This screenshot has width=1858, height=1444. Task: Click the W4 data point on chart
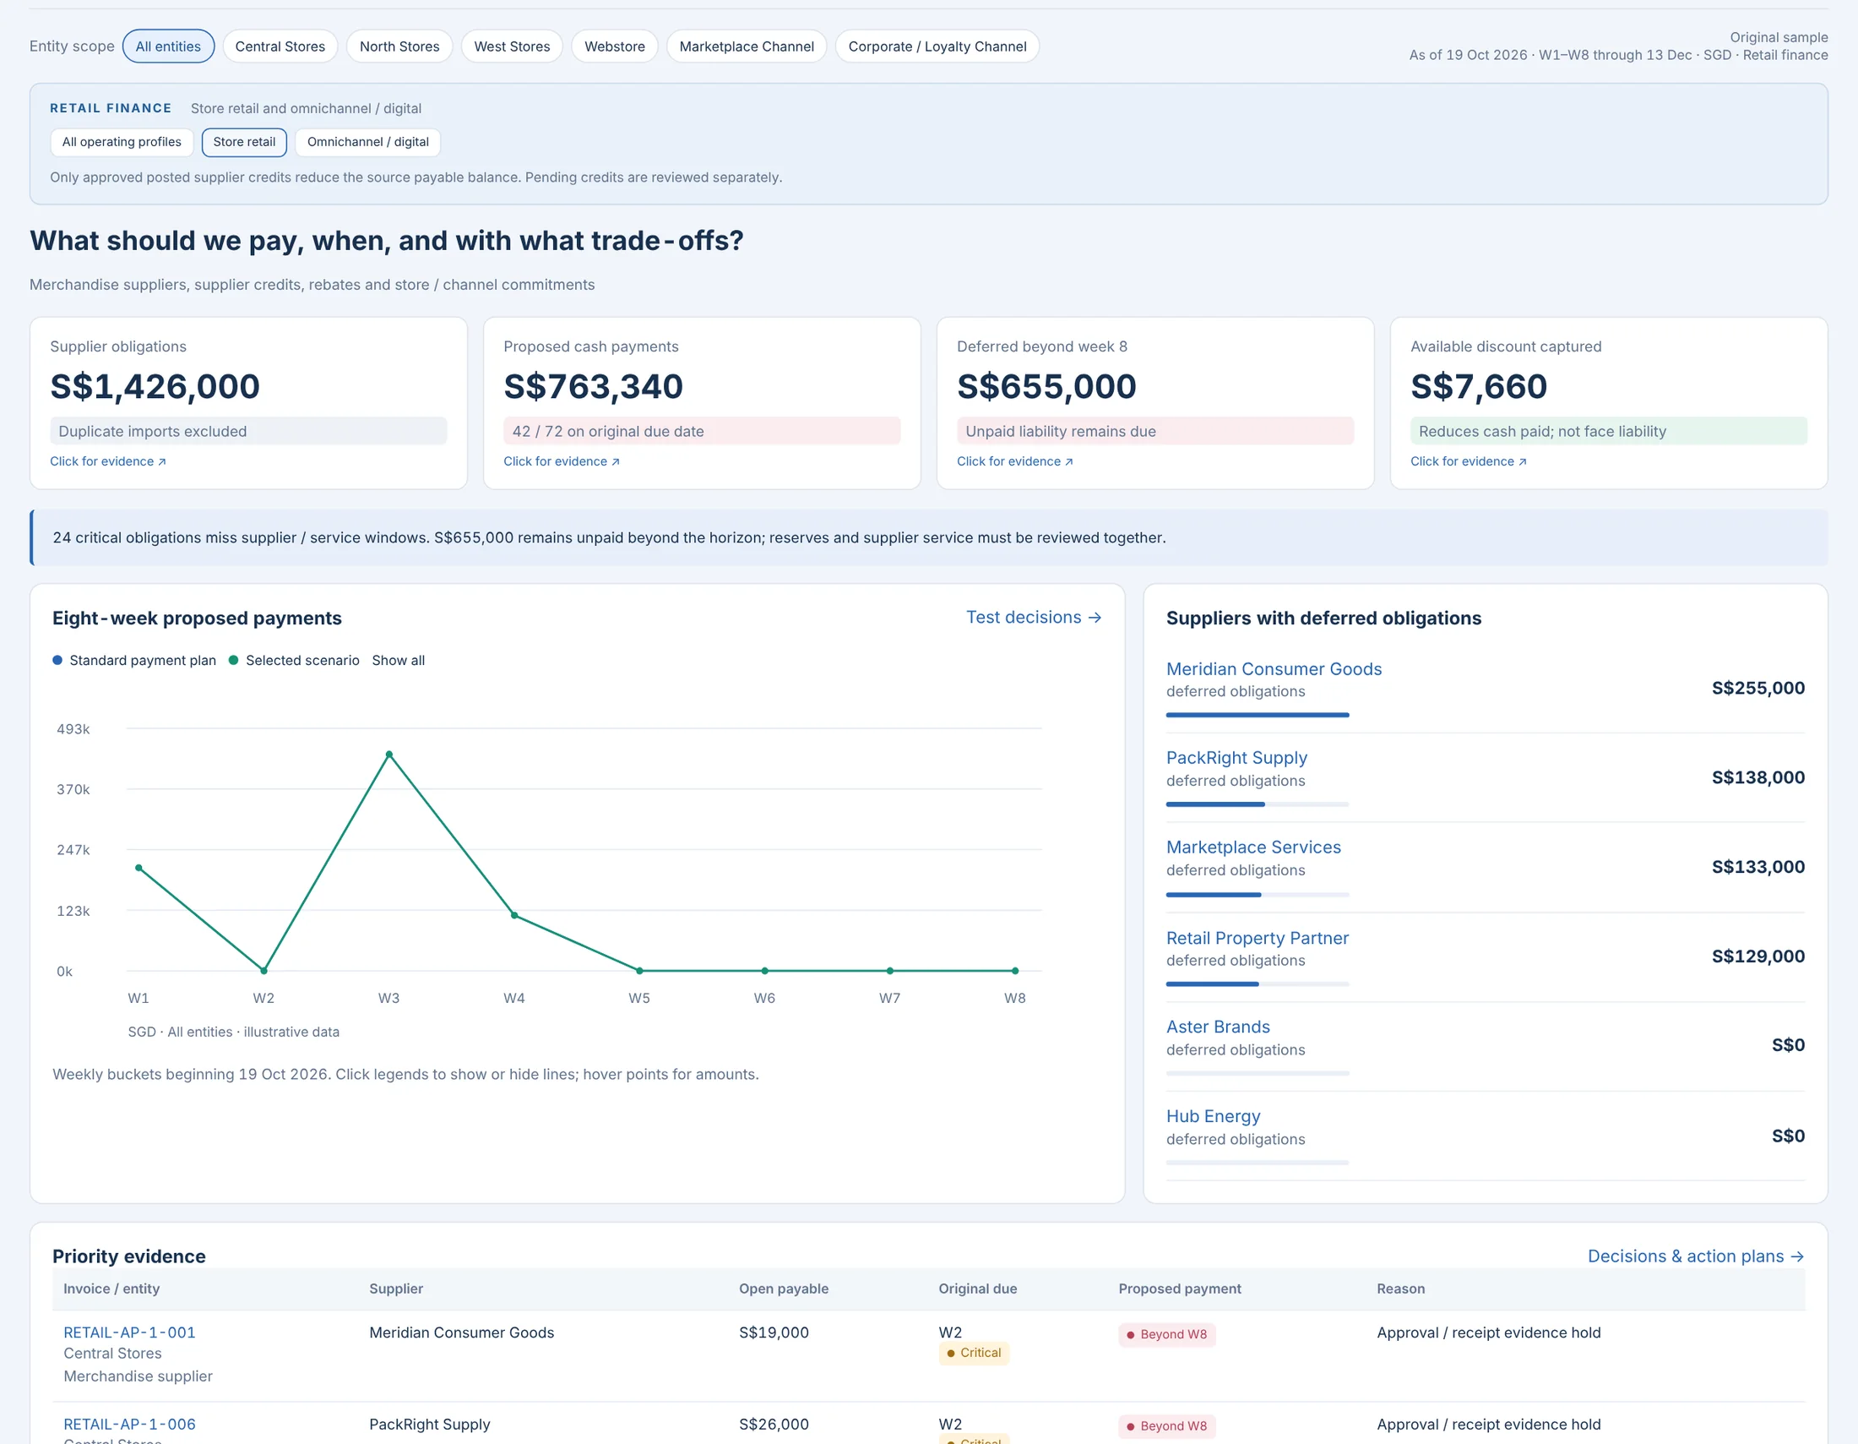click(513, 916)
